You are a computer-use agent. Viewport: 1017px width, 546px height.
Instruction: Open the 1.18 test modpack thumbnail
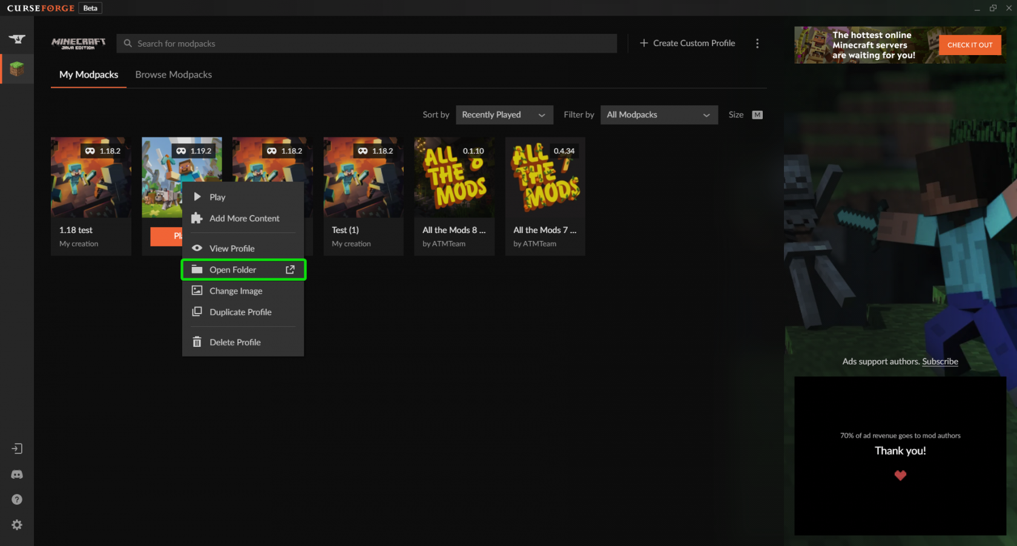pyautogui.click(x=91, y=177)
